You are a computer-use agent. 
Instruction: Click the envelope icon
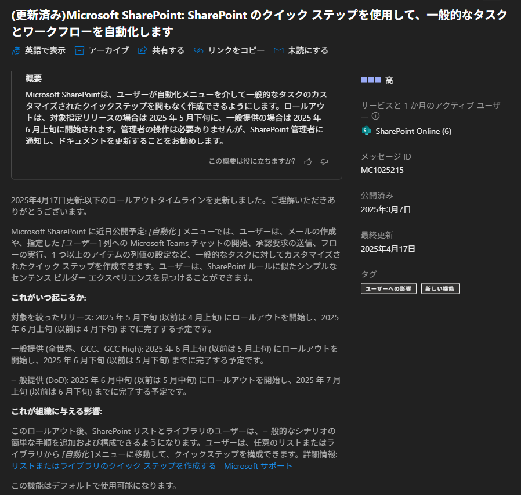point(278,50)
